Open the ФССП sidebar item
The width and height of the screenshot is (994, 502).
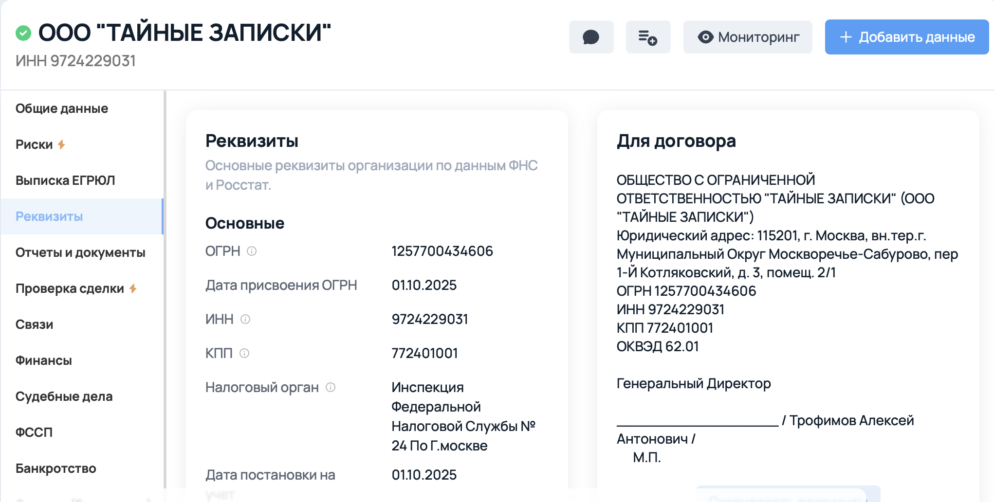(x=34, y=432)
